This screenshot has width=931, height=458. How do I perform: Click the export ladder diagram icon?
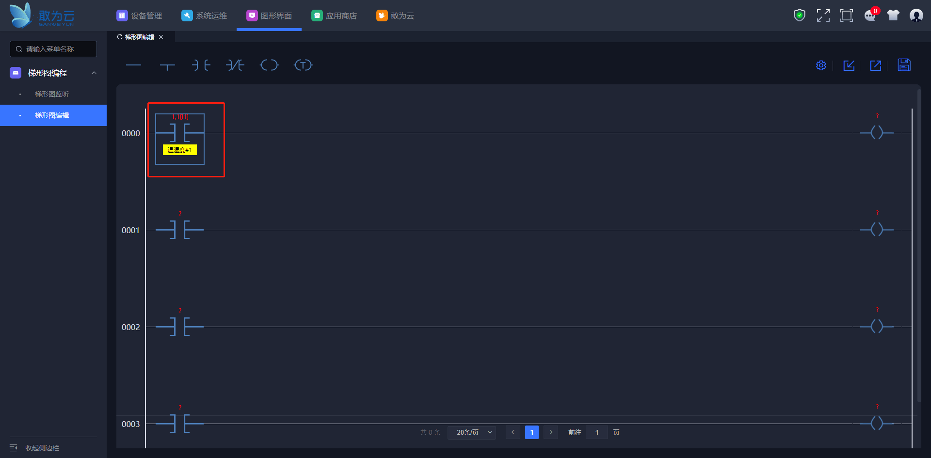876,65
